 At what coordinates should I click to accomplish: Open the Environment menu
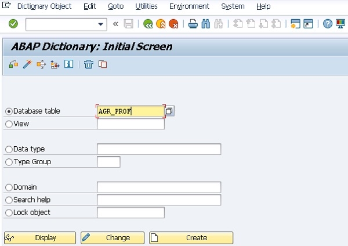(x=189, y=6)
